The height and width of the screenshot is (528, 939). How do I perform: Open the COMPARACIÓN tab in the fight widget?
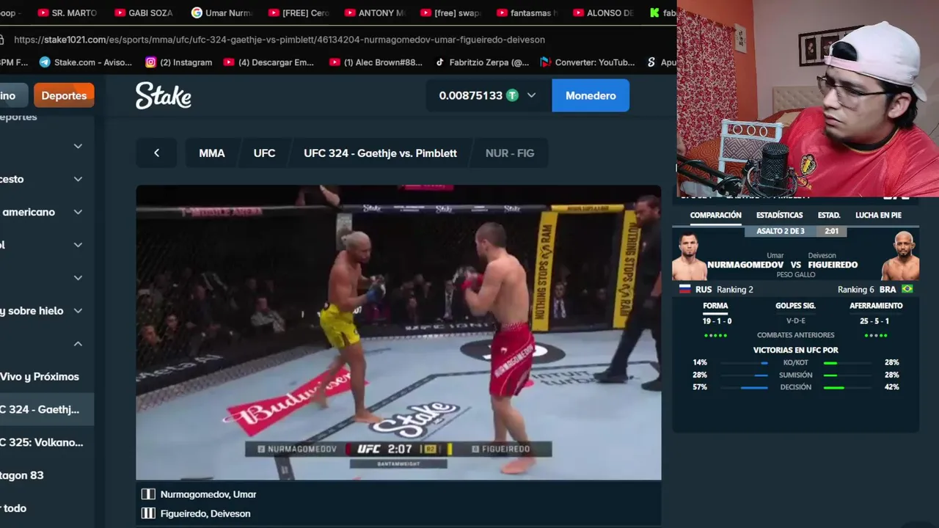tap(715, 215)
